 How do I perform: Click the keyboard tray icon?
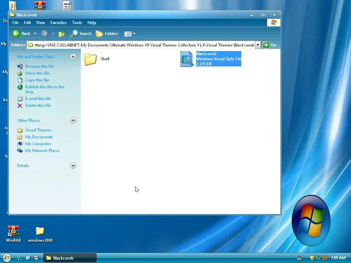click(x=299, y=258)
